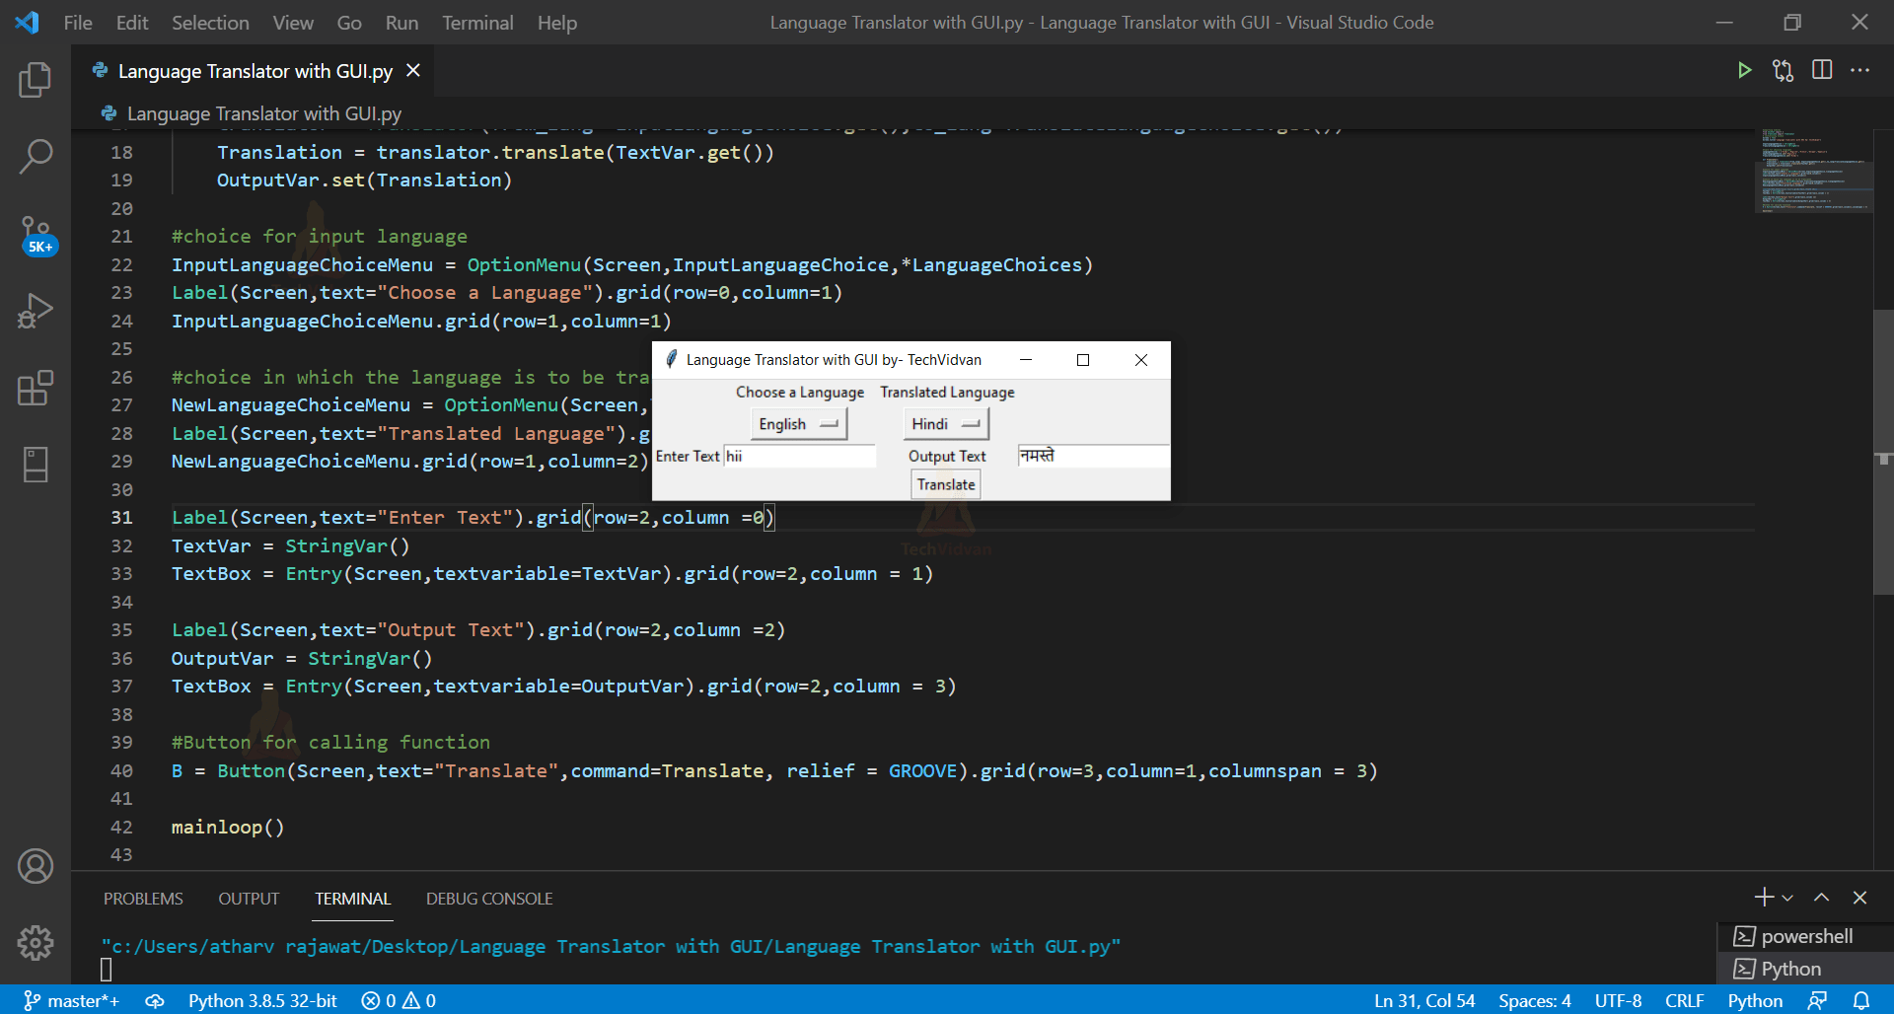The height and width of the screenshot is (1014, 1894).
Task: Click on mainloop() in line 42
Action: click(x=228, y=827)
